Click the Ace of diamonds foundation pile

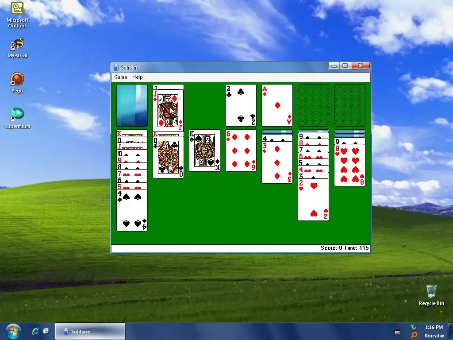coord(277,105)
